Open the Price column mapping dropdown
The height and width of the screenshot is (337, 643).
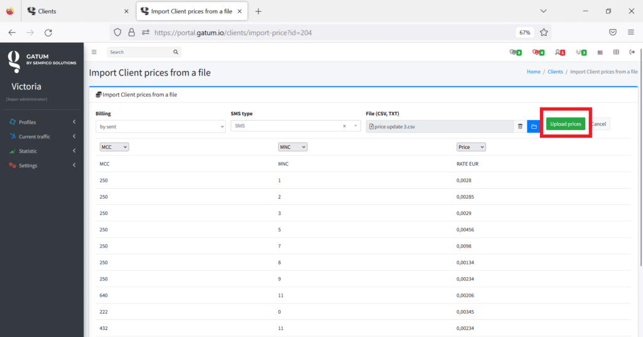coord(471,147)
